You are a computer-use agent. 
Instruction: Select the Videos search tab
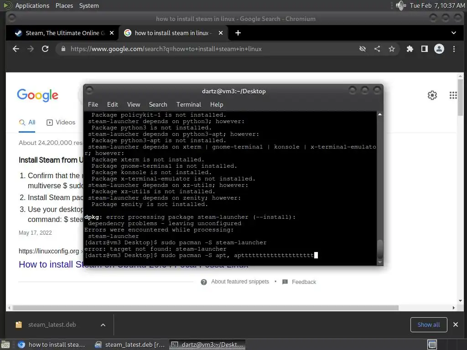coord(61,122)
